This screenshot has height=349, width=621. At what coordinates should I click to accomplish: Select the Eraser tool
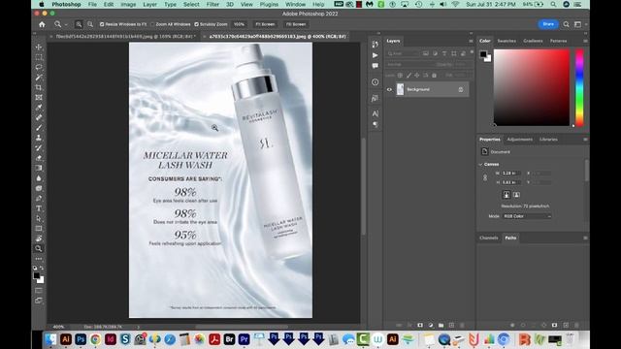click(39, 158)
